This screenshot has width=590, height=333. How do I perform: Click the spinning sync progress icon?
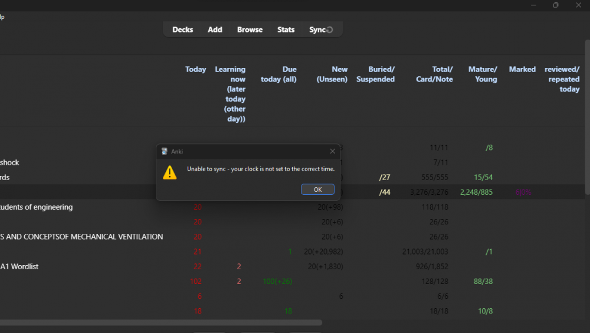(x=330, y=30)
